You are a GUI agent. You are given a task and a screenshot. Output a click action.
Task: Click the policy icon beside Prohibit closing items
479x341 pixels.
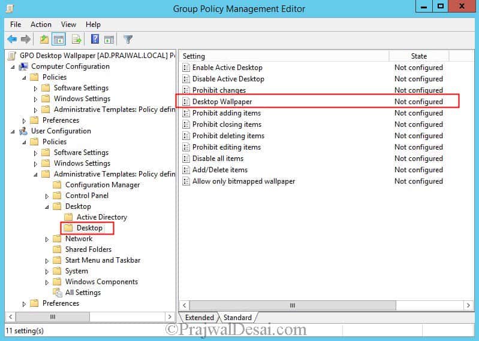click(186, 124)
